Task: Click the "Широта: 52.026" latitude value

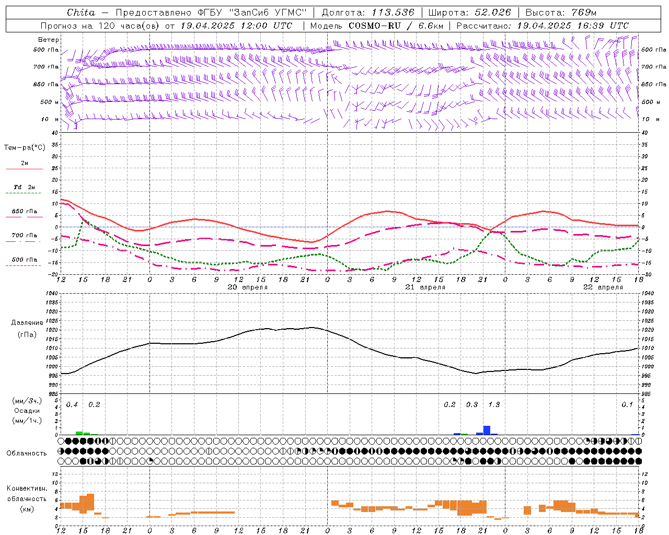Action: pyautogui.click(x=469, y=13)
